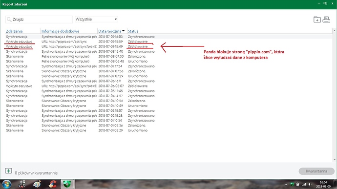Screen dimensions: 337x189
Task: Select Wykryto oszustwo row at 2018-07-06 08:07
Action: (168, 86)
